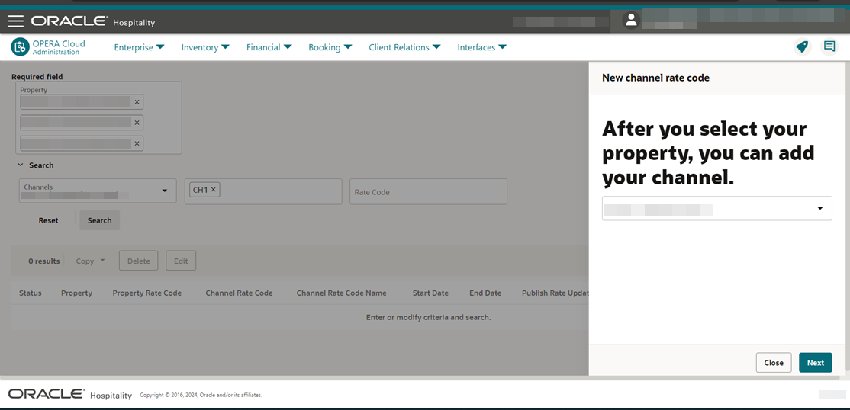This screenshot has height=410, width=850.
Task: Click into the Rate Code field
Action: pyautogui.click(x=428, y=192)
